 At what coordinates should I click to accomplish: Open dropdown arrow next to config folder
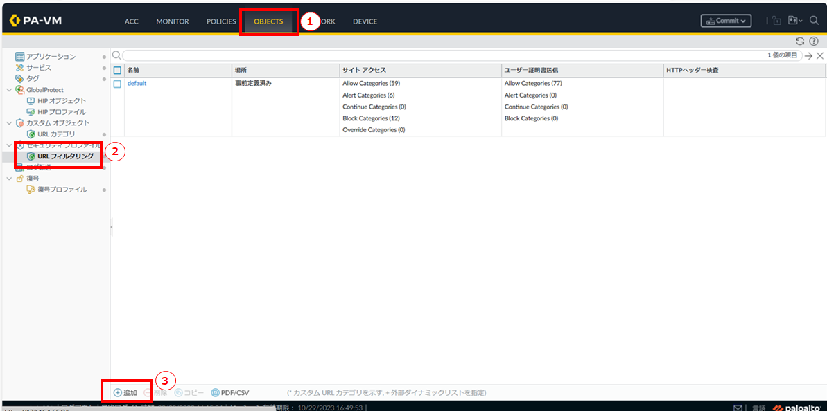tap(800, 21)
